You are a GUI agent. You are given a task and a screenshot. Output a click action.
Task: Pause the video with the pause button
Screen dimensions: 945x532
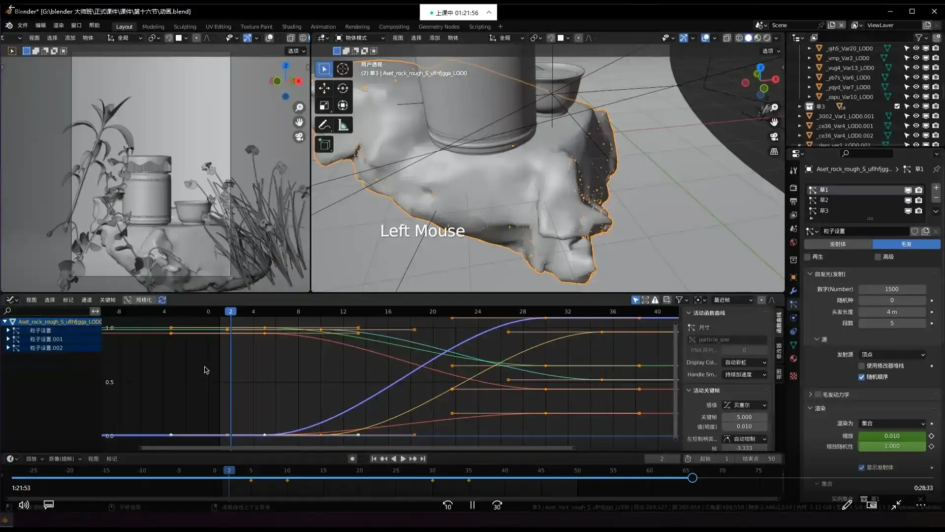click(x=472, y=505)
